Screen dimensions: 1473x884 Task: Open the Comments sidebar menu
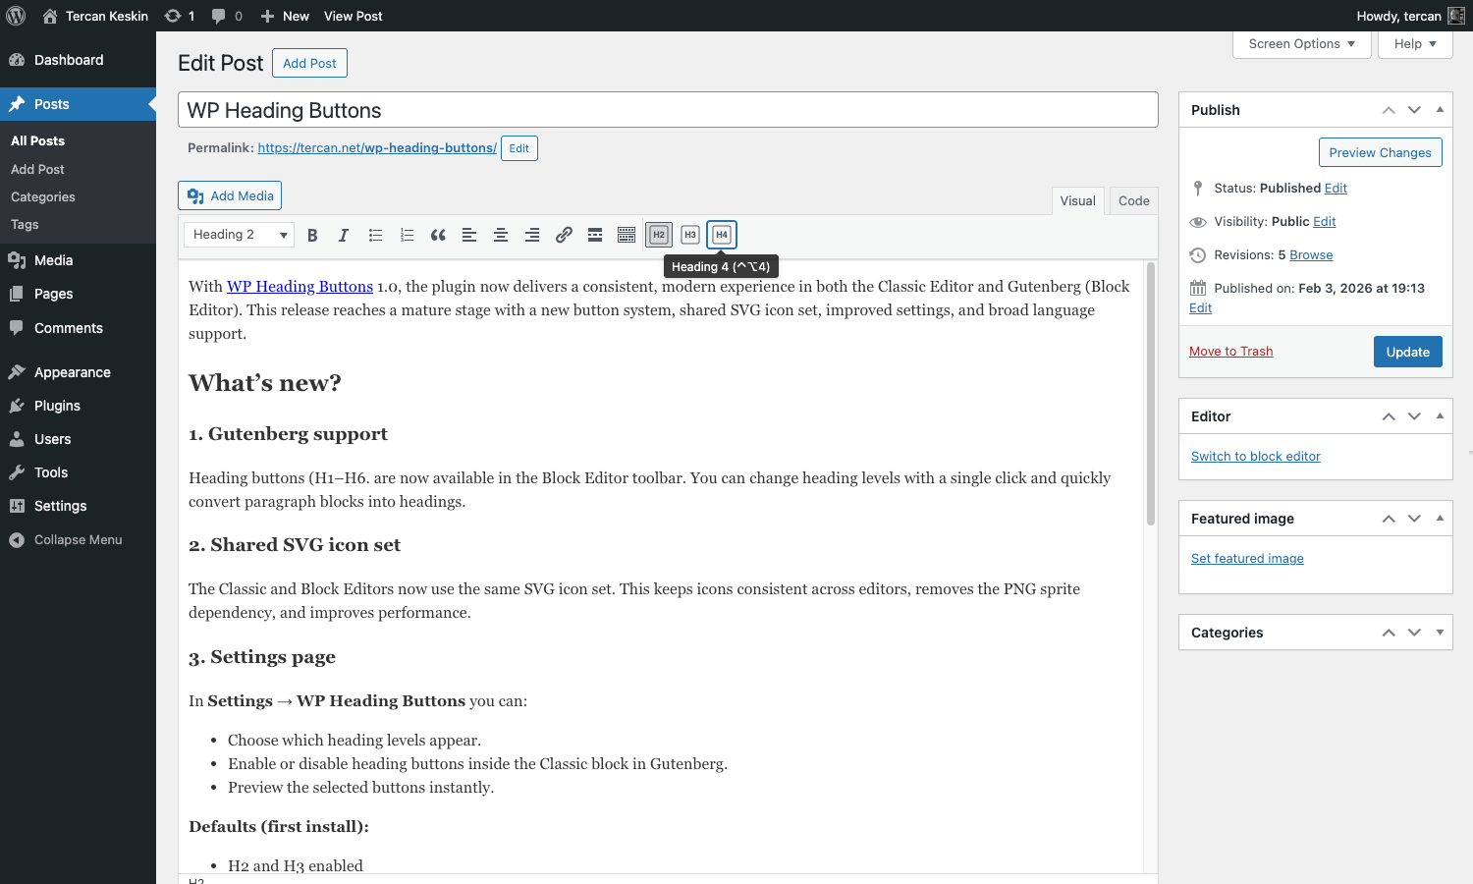78,328
